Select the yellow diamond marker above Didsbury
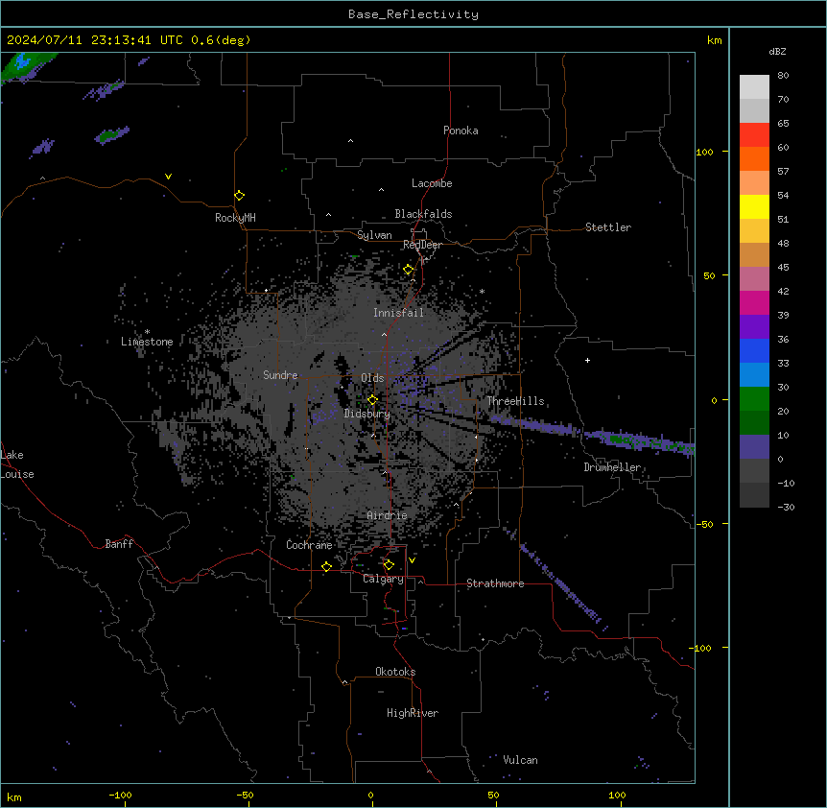This screenshot has width=827, height=808. click(x=372, y=400)
